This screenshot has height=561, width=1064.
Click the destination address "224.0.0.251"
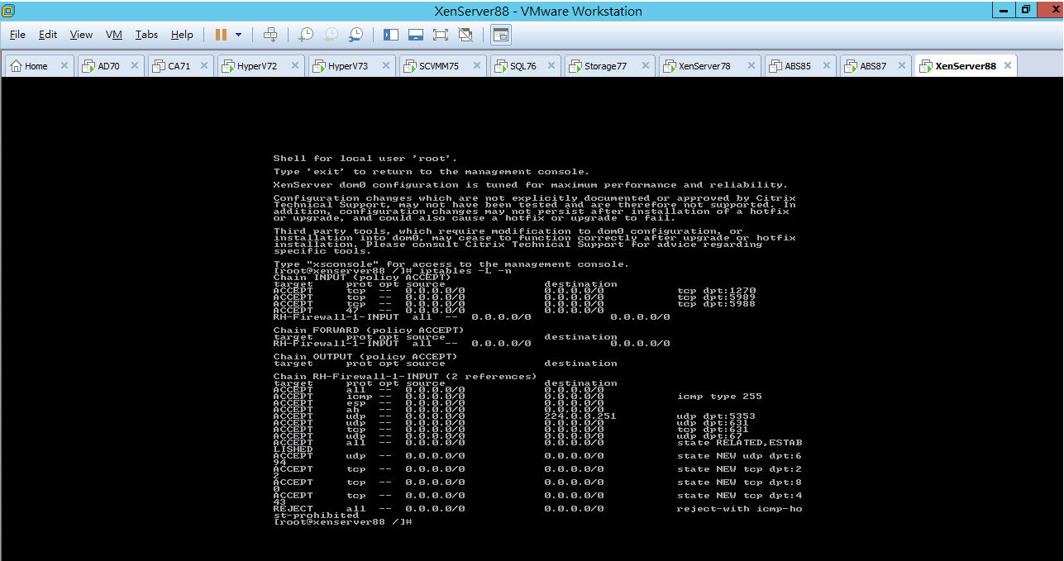(580, 416)
